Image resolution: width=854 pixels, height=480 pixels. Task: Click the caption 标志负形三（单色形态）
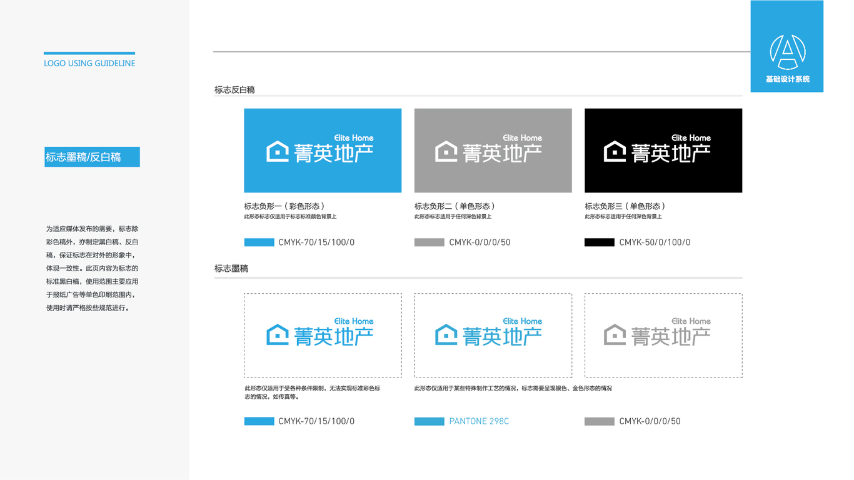626,206
